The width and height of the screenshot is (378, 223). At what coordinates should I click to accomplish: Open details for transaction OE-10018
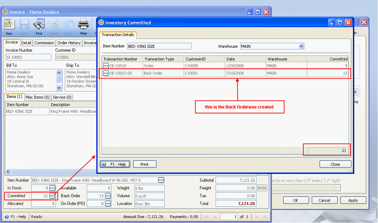pyautogui.click(x=106, y=65)
